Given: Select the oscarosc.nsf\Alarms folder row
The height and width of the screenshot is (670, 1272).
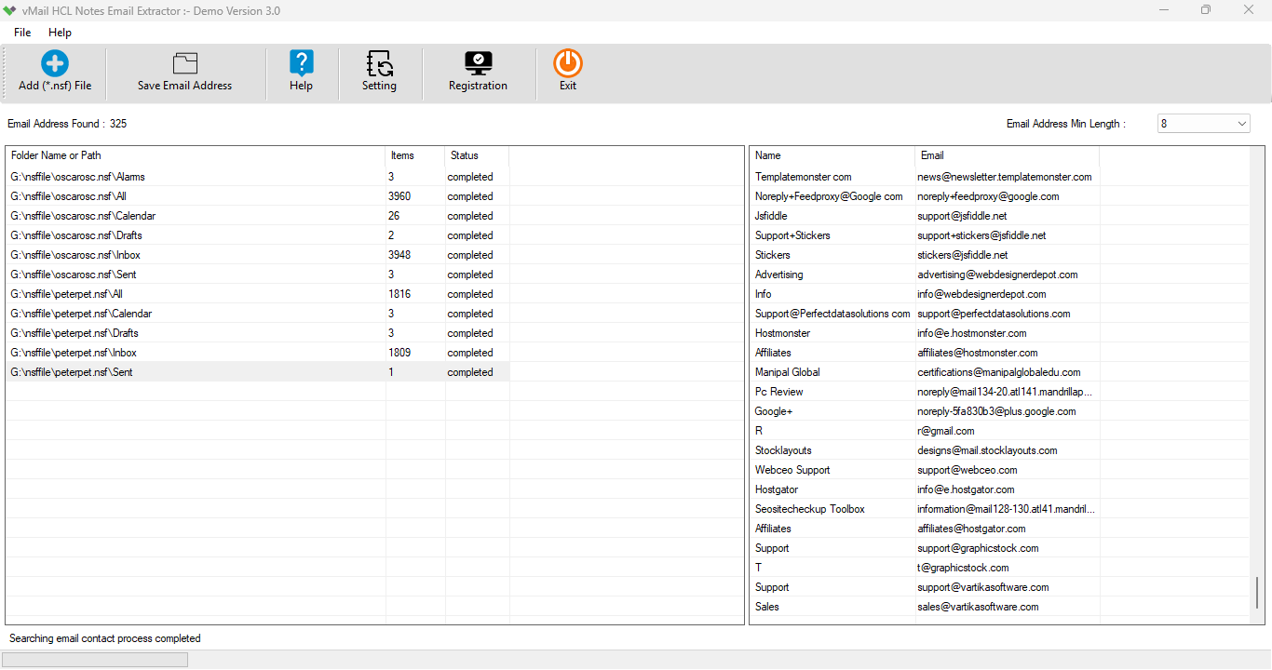Looking at the screenshot, I should pos(258,177).
